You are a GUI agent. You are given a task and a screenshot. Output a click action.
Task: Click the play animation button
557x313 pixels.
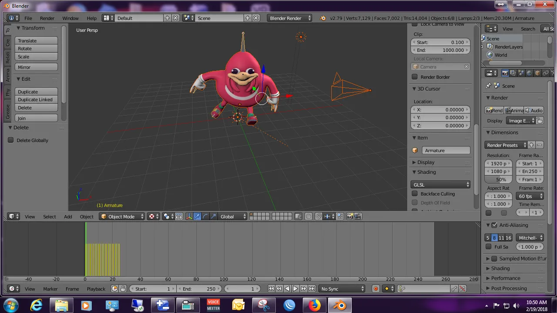click(295, 289)
